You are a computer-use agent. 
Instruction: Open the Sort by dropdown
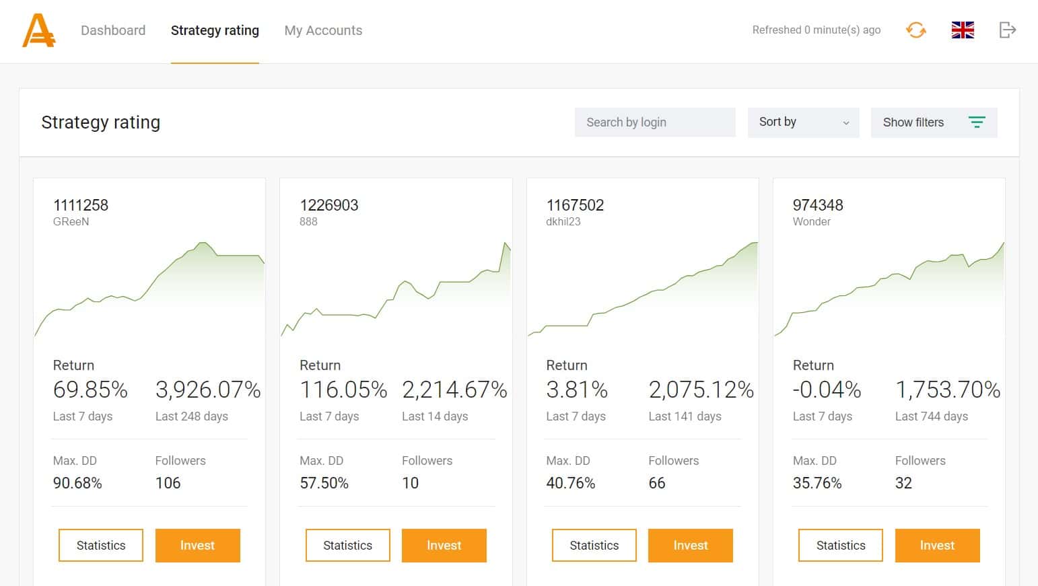pyautogui.click(x=803, y=122)
